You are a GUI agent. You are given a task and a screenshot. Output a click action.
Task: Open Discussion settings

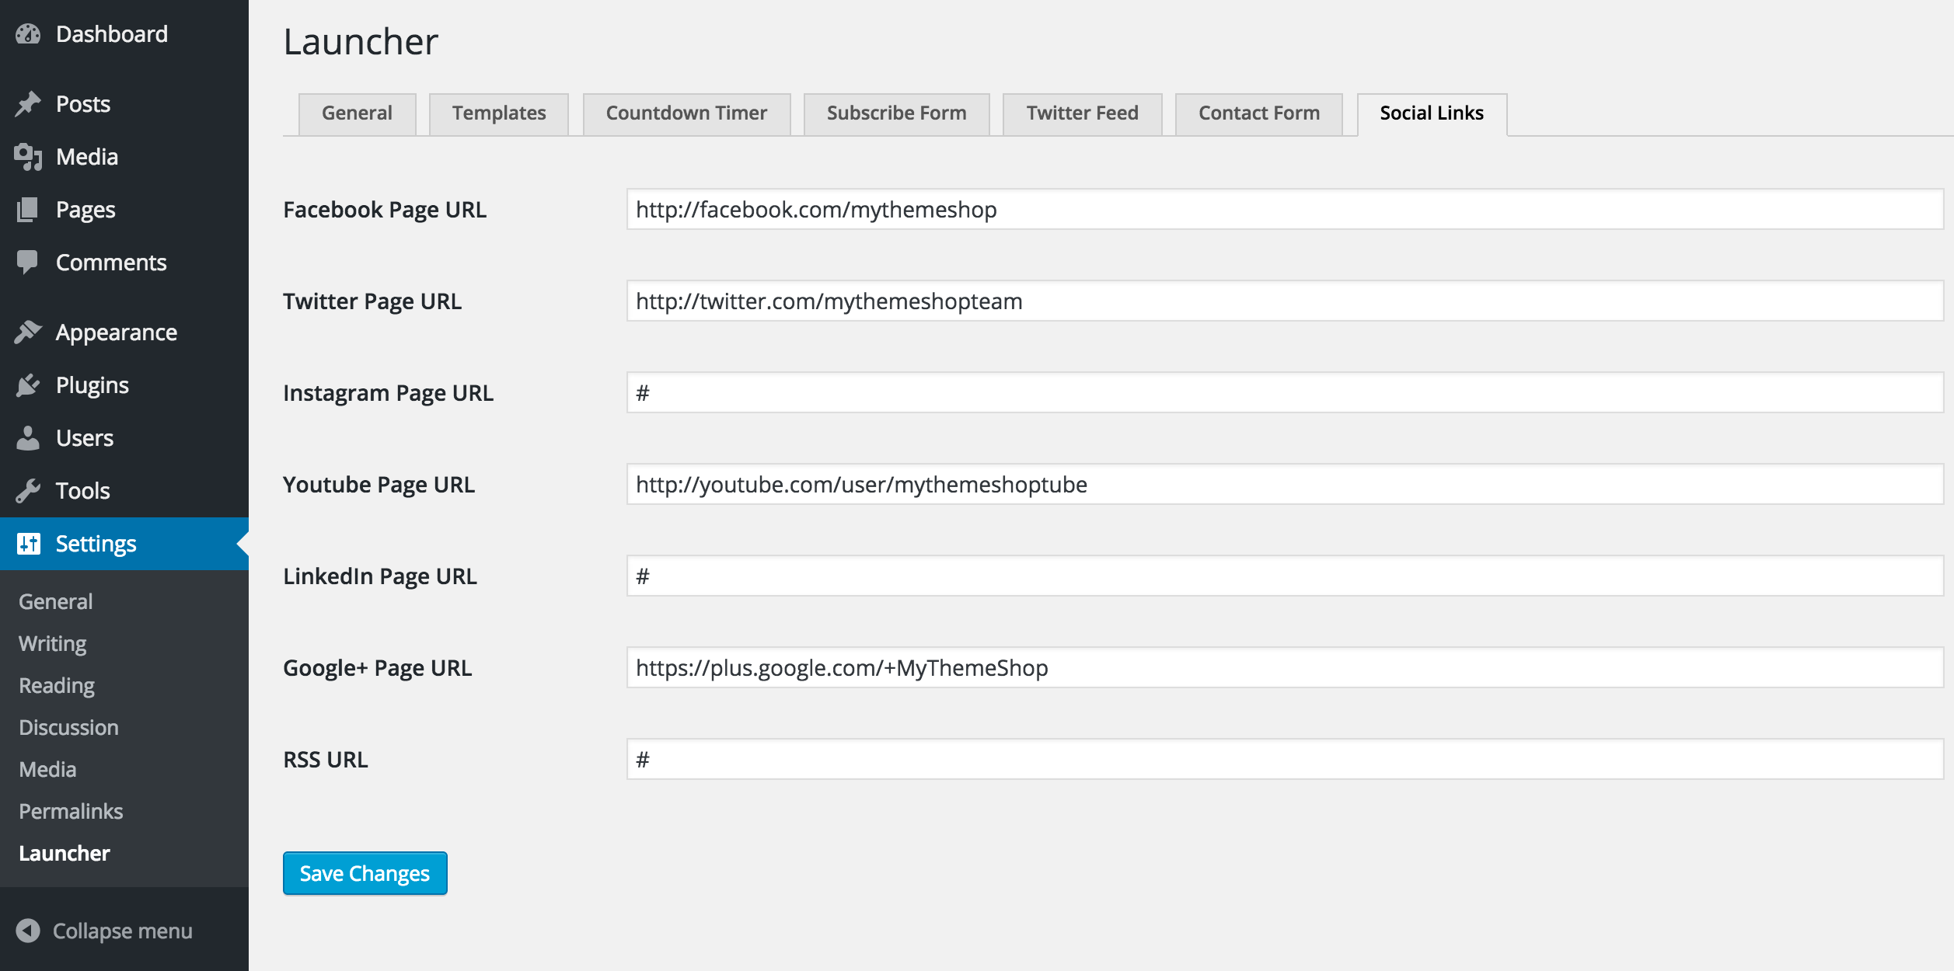pos(69,728)
